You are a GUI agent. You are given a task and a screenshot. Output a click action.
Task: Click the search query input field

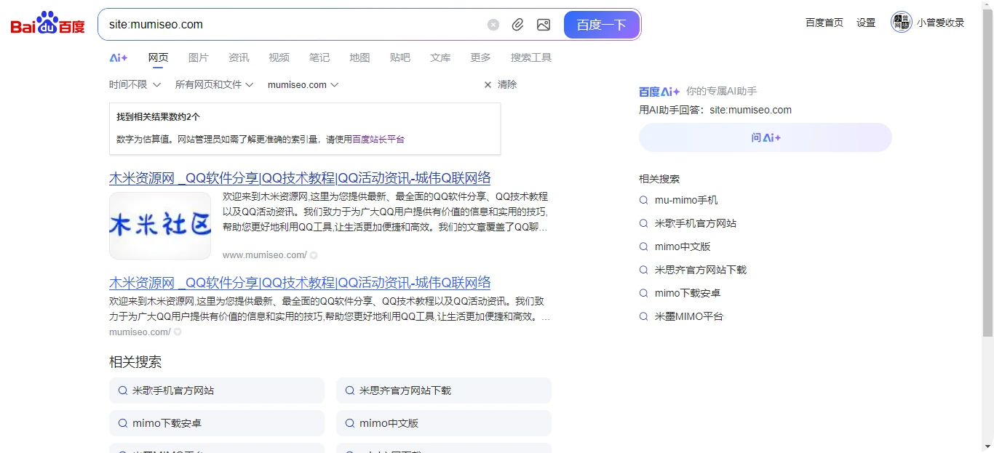[x=291, y=25]
